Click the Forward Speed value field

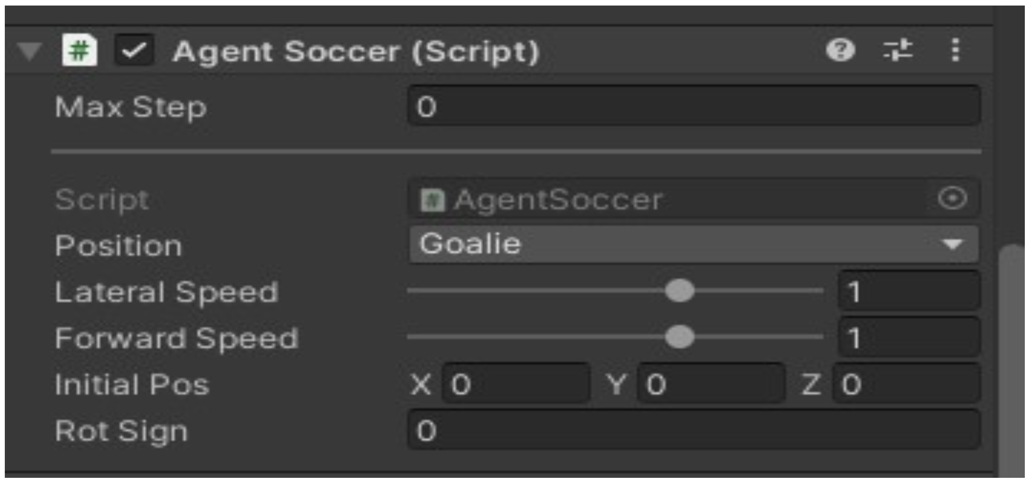click(908, 337)
